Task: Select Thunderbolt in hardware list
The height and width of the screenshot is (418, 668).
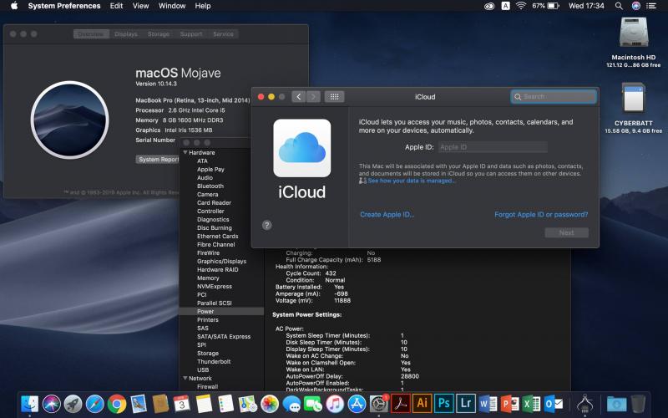Action: click(x=214, y=361)
